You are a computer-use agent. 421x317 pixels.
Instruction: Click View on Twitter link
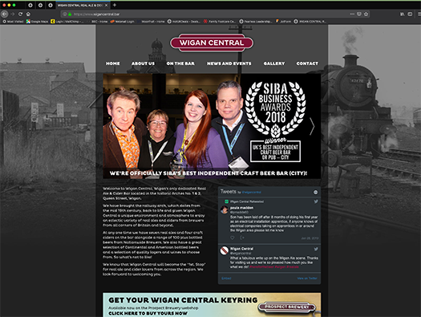(x=307, y=278)
